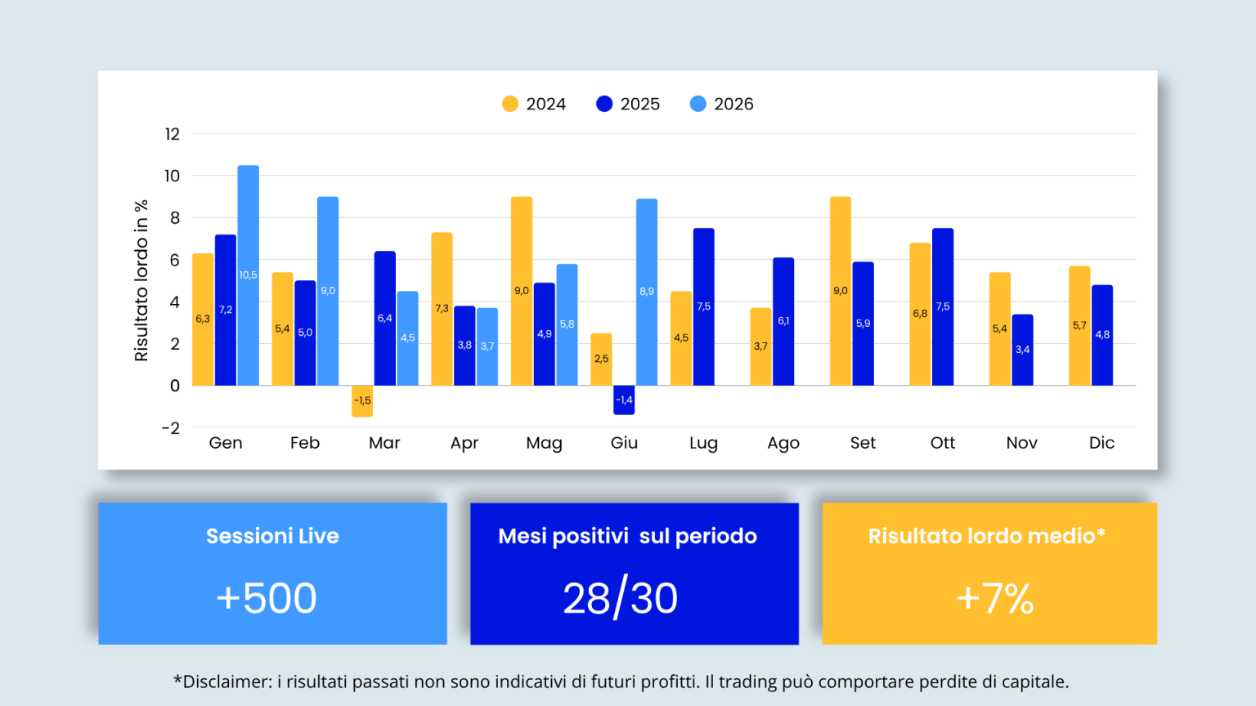The image size is (1256, 706).
Task: Open the "Sessioni Live" +500 card
Action: 272,574
